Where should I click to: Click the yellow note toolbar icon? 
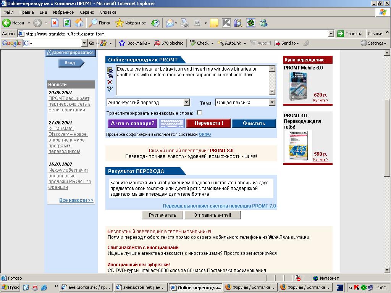click(214, 23)
